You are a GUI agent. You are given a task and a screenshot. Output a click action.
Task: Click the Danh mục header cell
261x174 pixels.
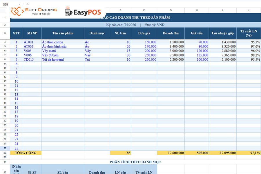(97, 33)
